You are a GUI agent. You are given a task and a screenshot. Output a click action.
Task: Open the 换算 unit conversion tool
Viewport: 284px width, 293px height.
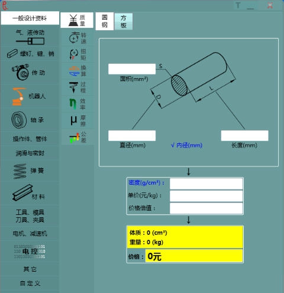(x=78, y=71)
